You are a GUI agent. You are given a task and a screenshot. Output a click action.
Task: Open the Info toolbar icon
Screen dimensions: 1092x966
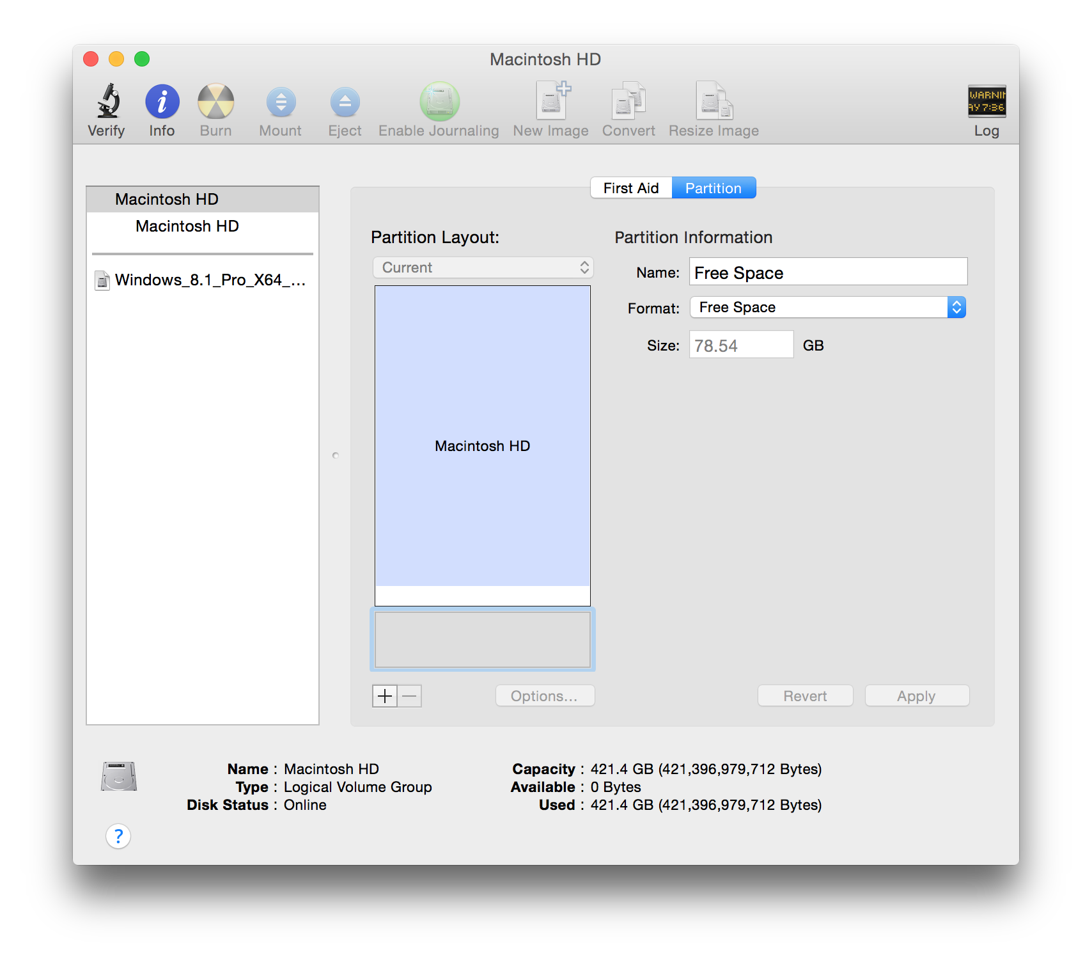coord(162,101)
